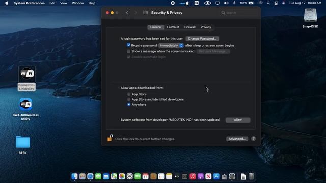Open the Edit menu

[52, 3]
